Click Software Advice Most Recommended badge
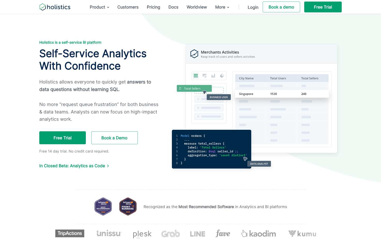 [103, 207]
